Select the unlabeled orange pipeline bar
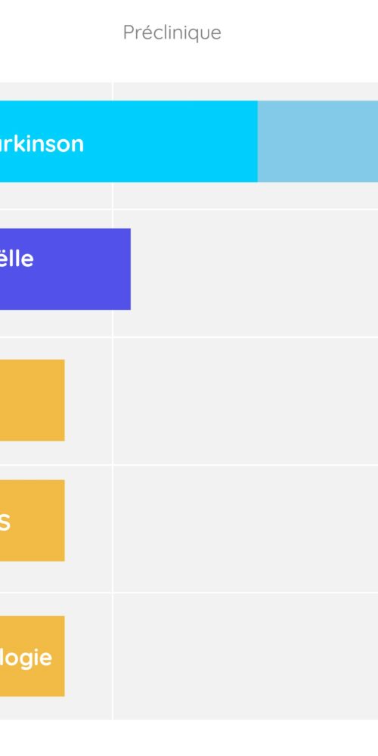 pos(33,400)
